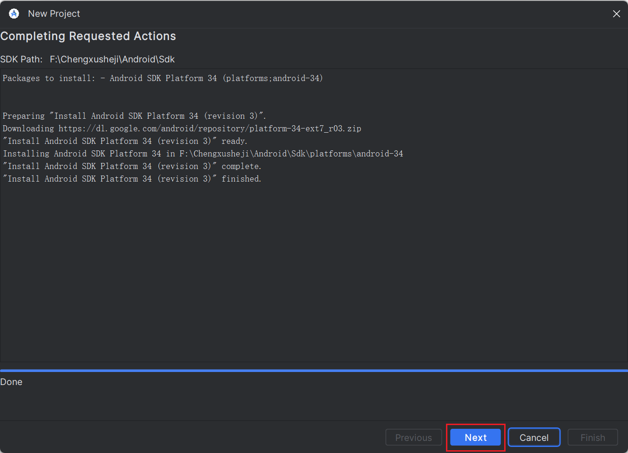Select the 'Installing Android SDK Platform 34' line
Image resolution: width=628 pixels, height=453 pixels.
click(x=203, y=154)
